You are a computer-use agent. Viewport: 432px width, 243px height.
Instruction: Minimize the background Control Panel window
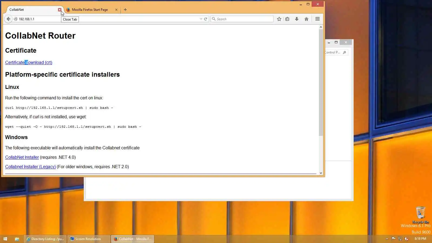point(329,42)
